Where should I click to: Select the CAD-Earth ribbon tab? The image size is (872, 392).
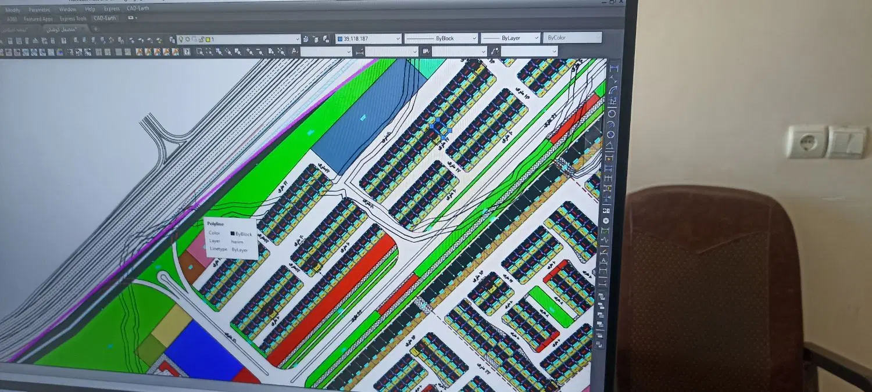tap(105, 18)
